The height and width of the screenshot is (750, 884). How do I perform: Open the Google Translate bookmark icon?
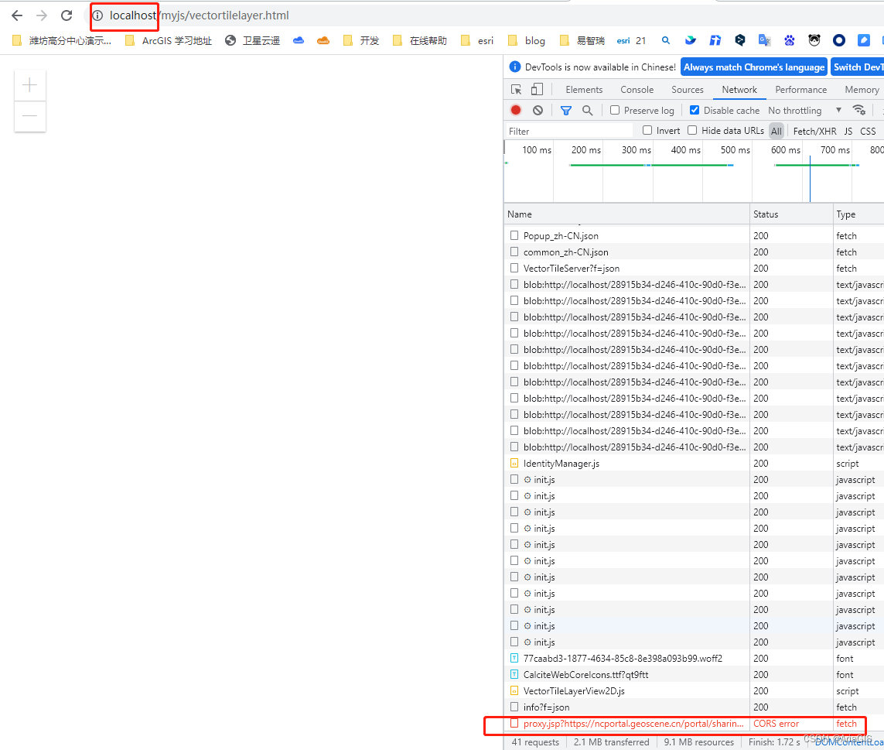coord(764,40)
